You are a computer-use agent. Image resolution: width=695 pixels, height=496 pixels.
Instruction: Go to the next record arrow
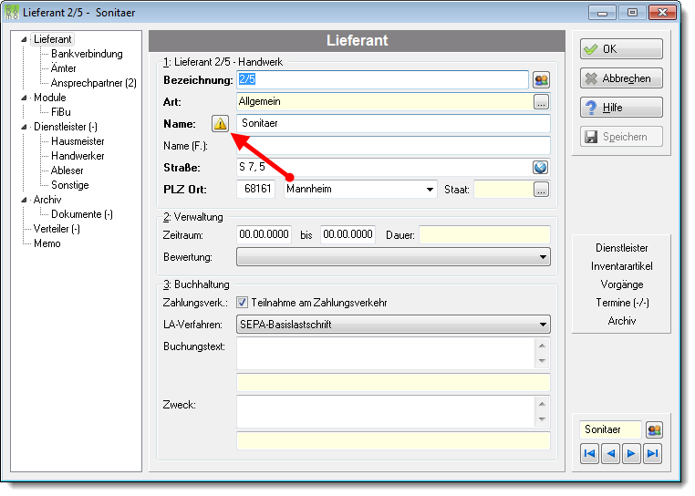point(631,453)
